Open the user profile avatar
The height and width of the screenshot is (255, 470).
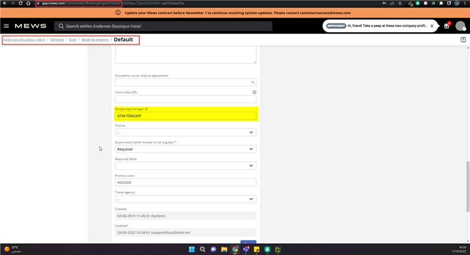(460, 26)
